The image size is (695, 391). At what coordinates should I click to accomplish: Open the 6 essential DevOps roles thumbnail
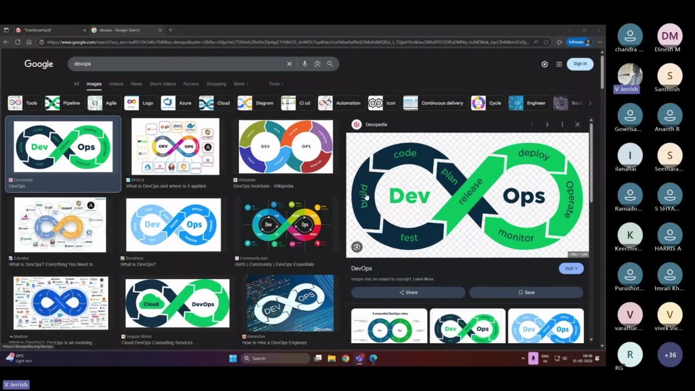pos(389,326)
